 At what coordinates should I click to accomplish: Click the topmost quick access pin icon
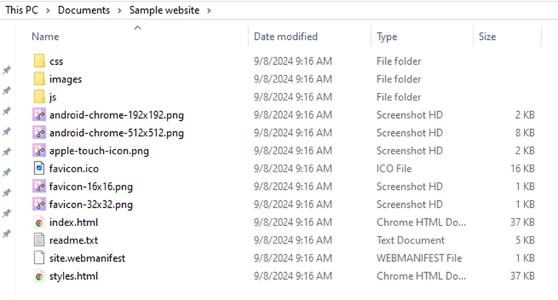tap(7, 70)
